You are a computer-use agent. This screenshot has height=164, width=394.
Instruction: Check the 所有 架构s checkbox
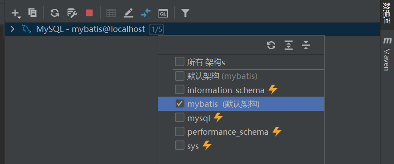179,62
